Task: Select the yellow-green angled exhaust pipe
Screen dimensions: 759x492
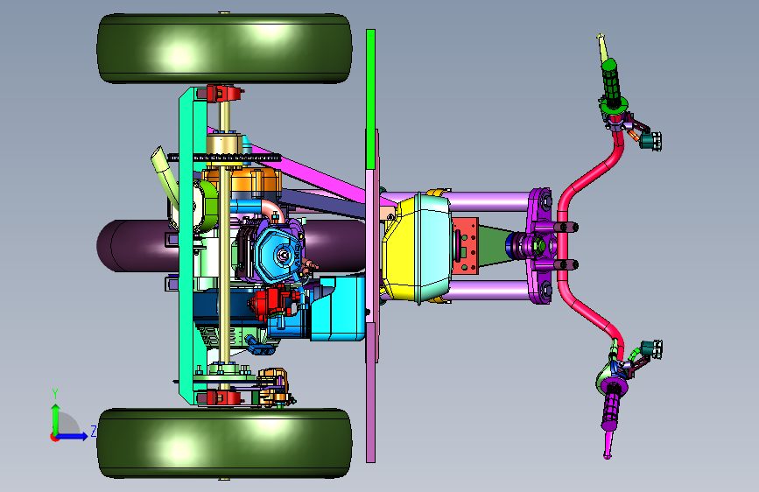Action: (x=165, y=177)
